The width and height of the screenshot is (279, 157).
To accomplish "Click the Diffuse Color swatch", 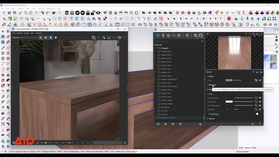I will tap(229, 80).
